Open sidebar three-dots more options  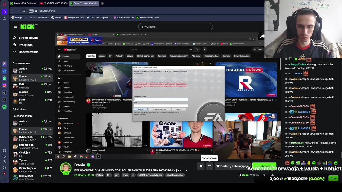(4, 179)
